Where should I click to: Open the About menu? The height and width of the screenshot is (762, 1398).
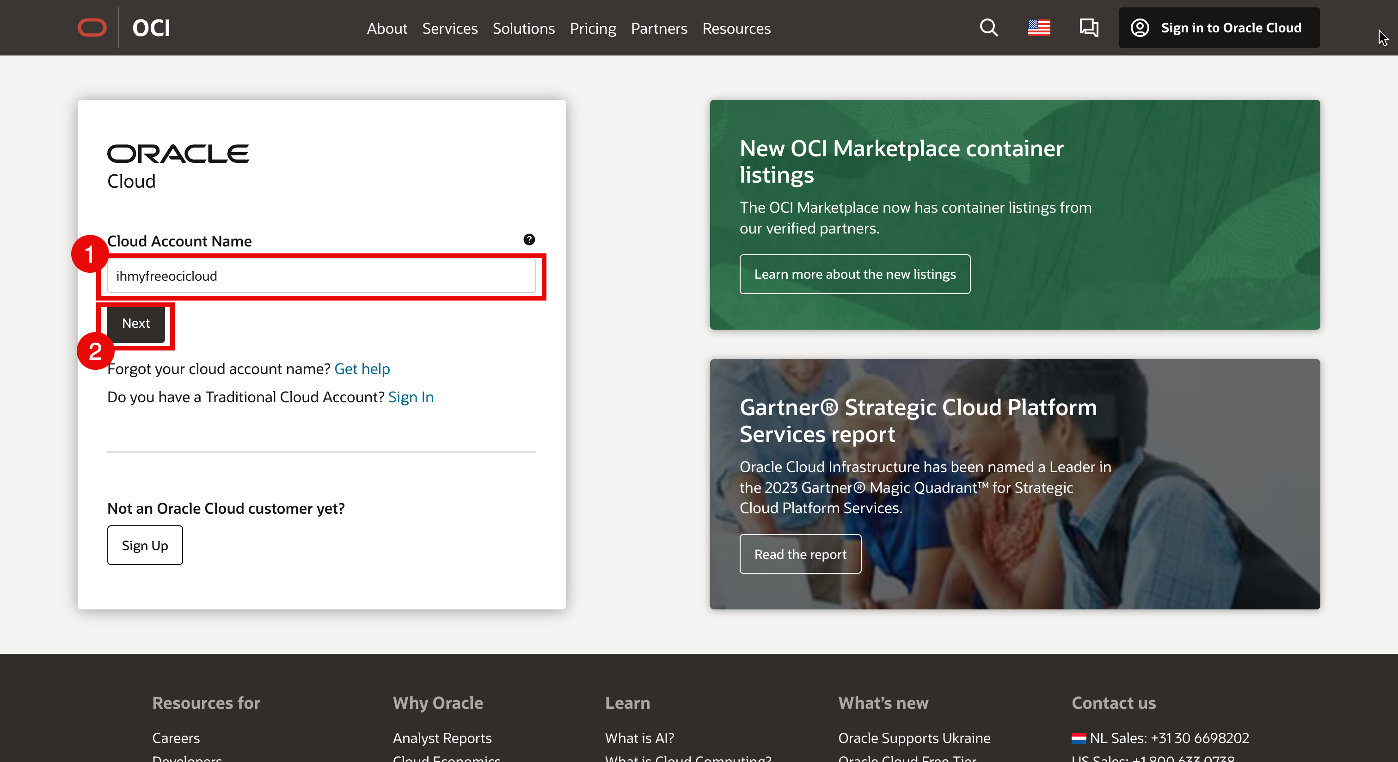(386, 28)
